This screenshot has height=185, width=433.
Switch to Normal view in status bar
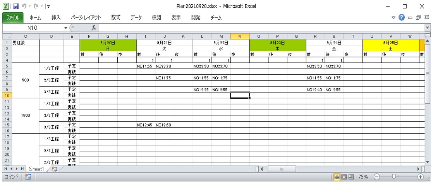(x=337, y=177)
